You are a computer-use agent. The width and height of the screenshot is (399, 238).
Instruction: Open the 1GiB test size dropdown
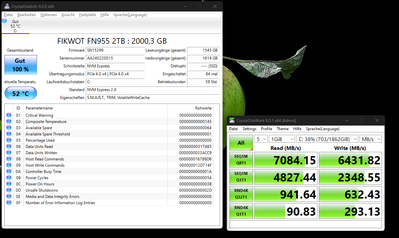pos(282,139)
